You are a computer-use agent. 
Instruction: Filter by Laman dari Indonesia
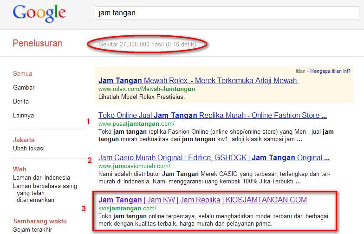42,177
